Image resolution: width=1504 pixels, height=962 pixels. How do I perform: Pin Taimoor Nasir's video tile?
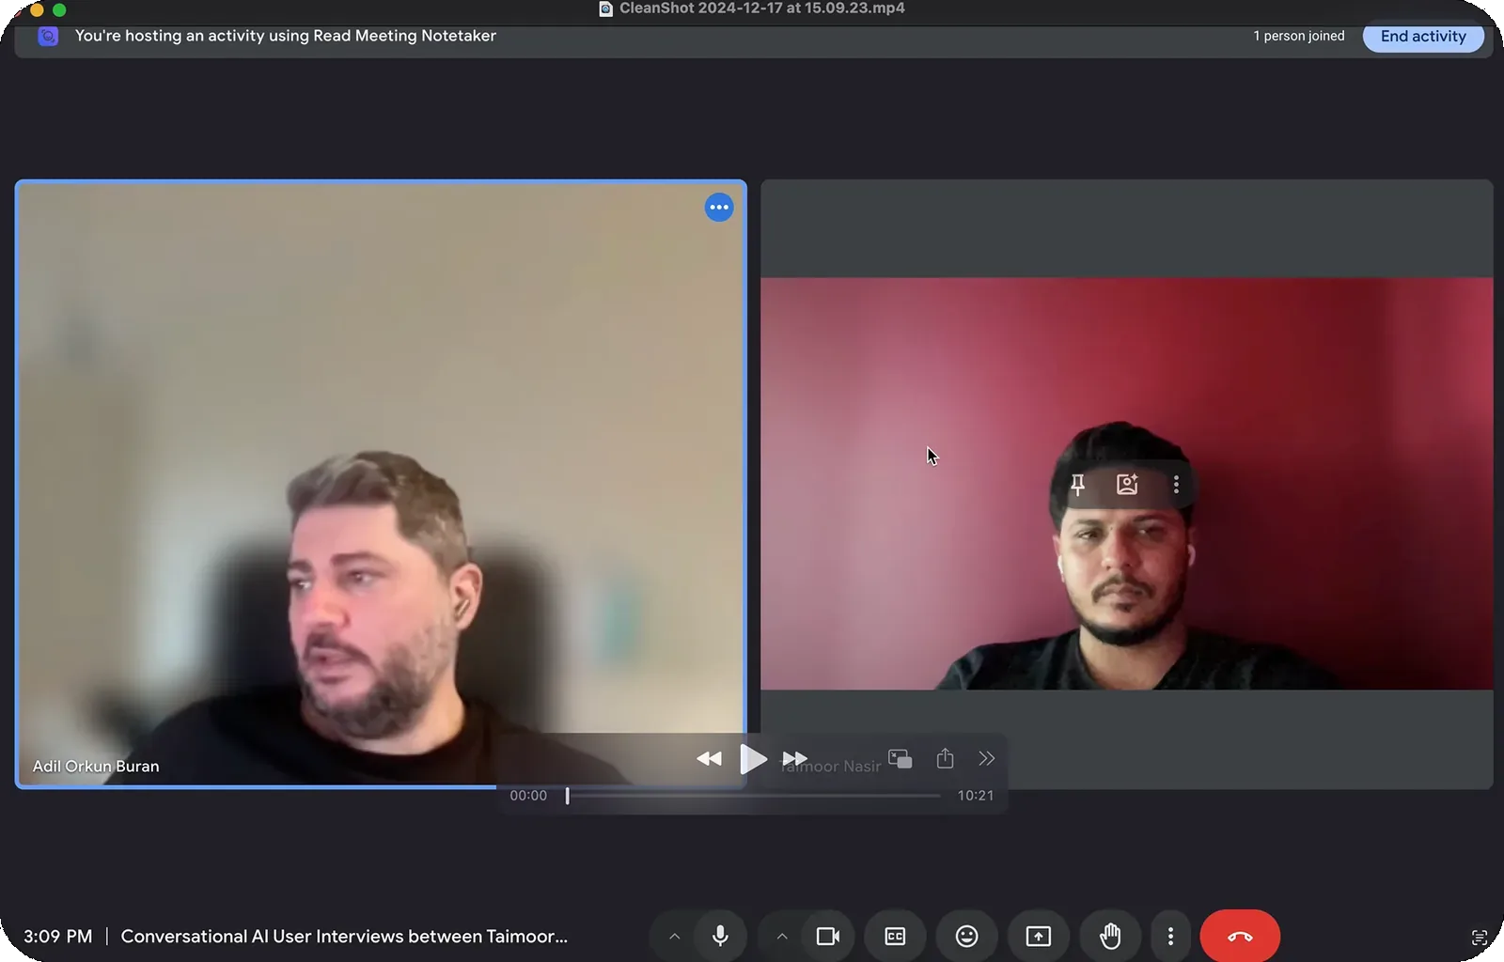pos(1078,485)
